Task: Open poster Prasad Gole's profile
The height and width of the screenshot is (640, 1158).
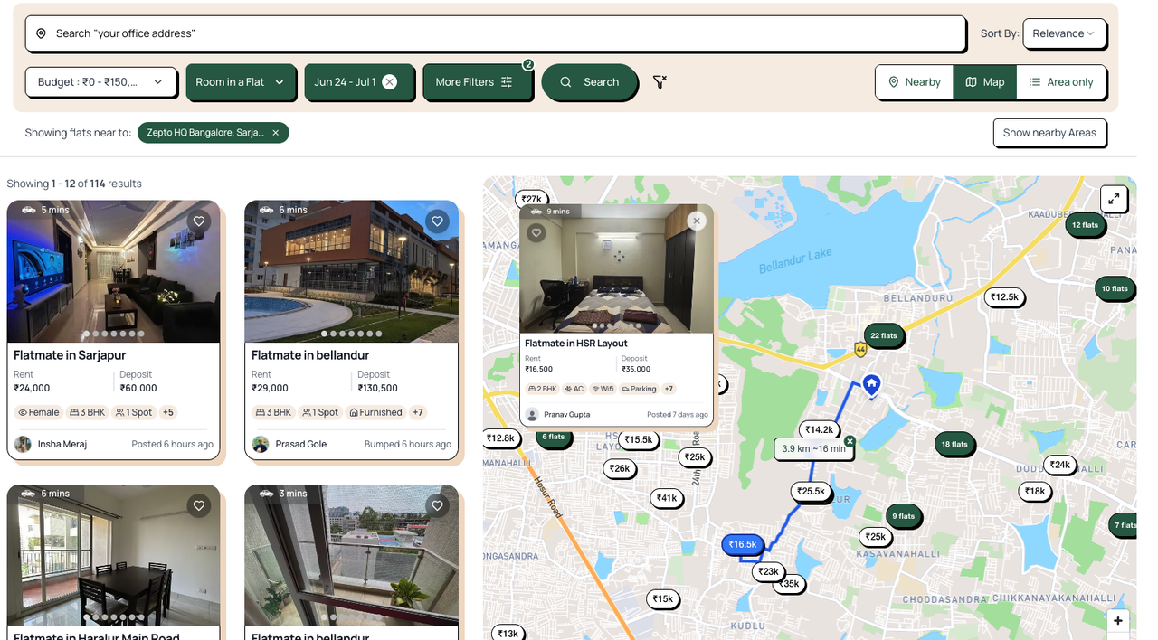Action: pos(289,444)
